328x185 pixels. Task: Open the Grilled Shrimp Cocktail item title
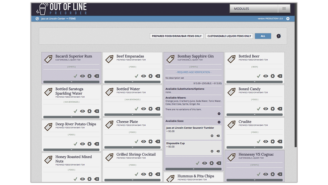coord(136,154)
